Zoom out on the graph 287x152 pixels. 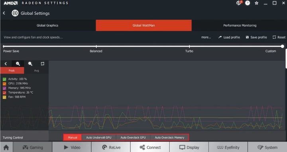30,63
